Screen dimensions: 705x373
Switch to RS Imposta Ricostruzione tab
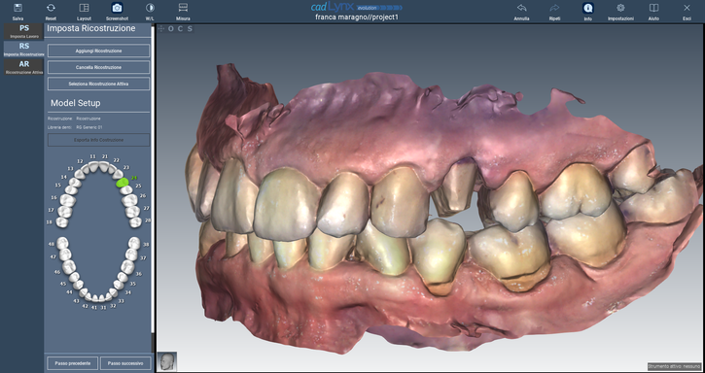24,49
